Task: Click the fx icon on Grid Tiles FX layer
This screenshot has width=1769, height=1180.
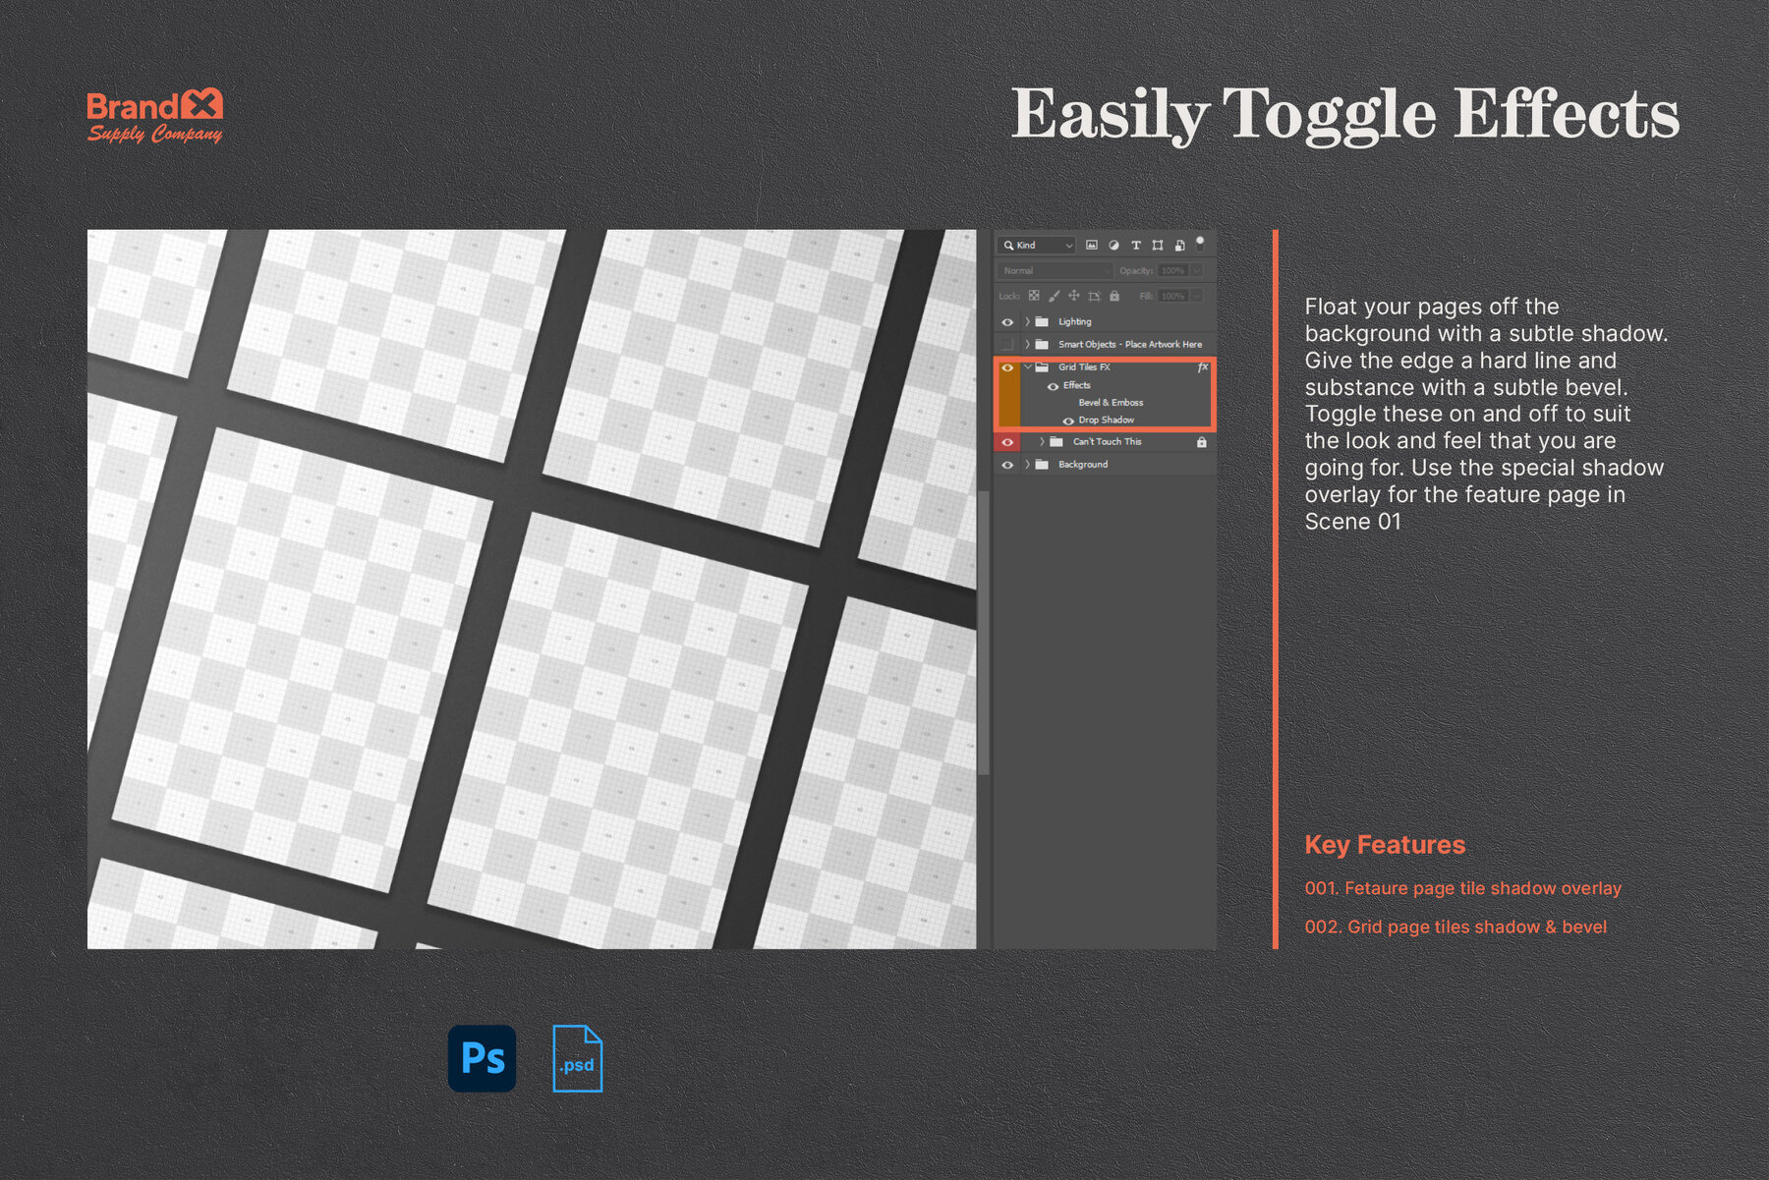Action: [1204, 367]
